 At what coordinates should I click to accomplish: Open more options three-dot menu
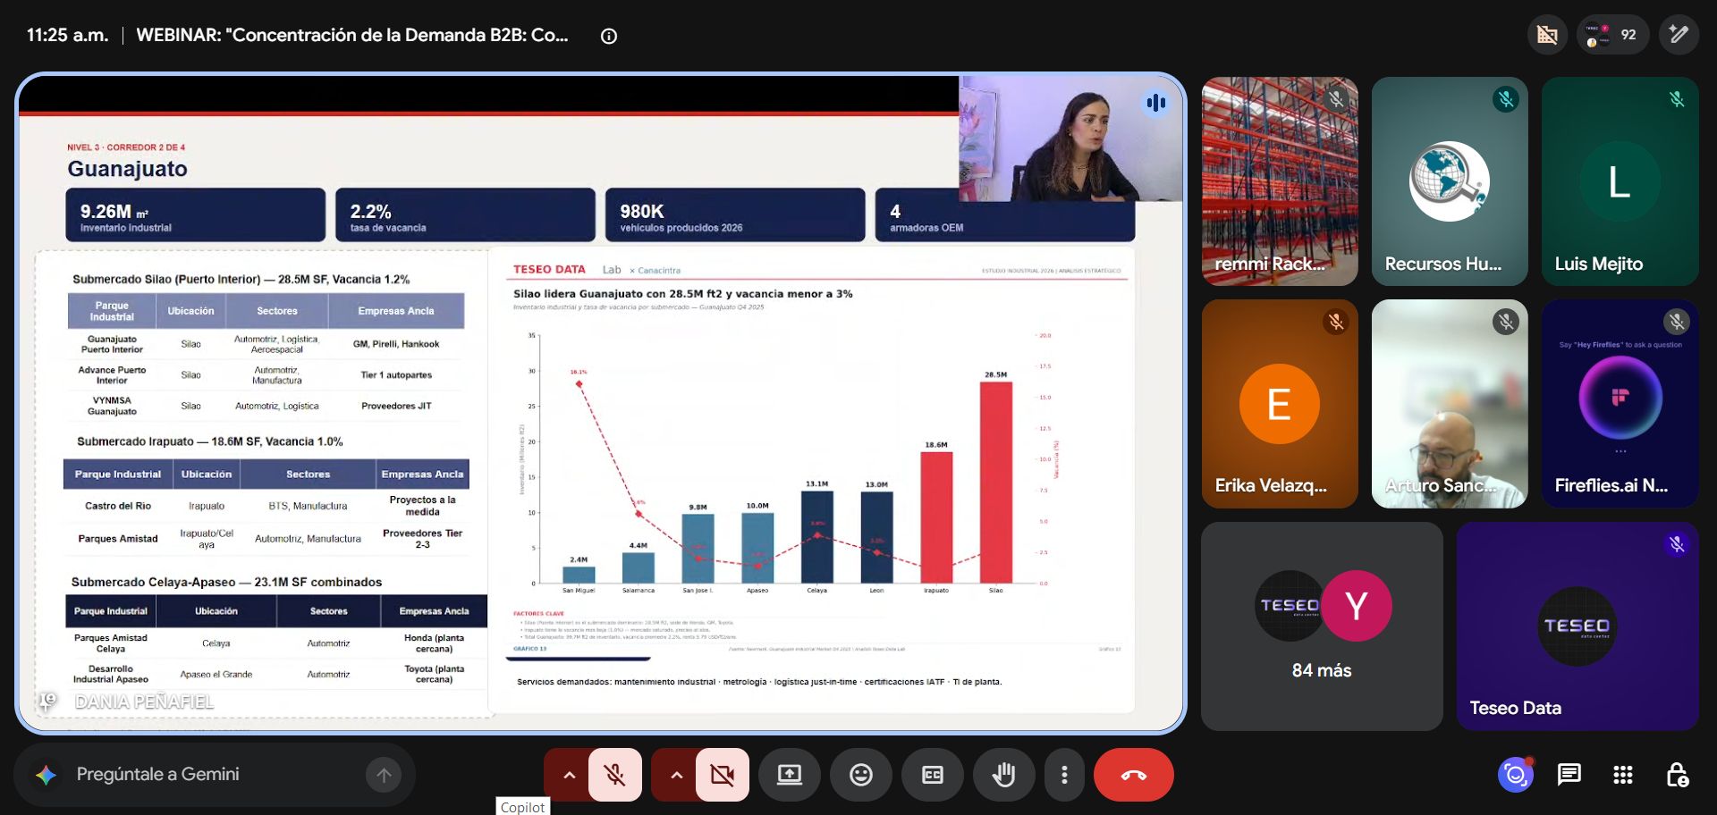[x=1064, y=775]
